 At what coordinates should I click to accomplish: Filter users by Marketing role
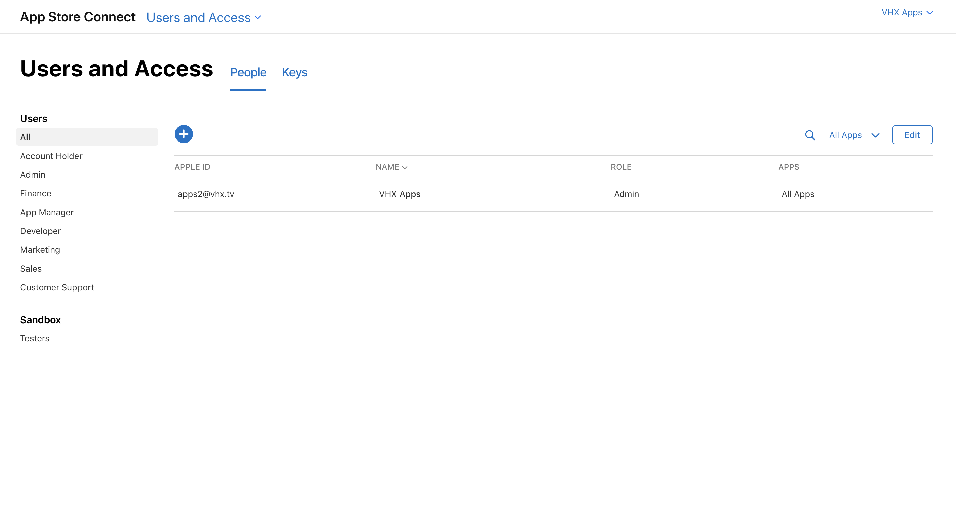[40, 250]
